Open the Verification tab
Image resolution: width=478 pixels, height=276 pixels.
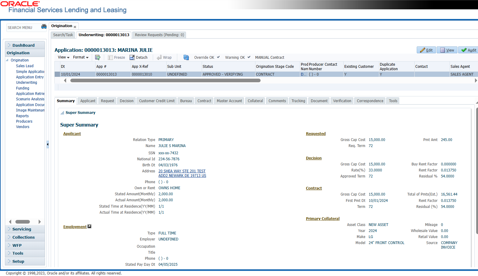click(342, 101)
